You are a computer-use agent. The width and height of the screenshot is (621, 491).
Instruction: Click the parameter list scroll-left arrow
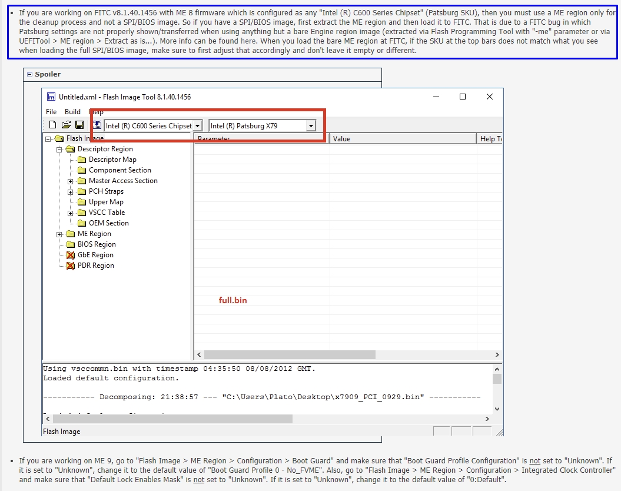click(x=199, y=355)
